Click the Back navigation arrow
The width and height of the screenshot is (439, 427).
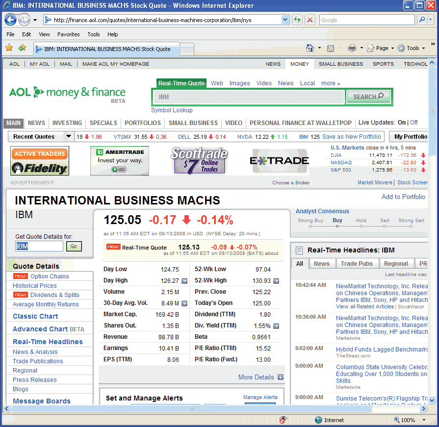click(10, 20)
